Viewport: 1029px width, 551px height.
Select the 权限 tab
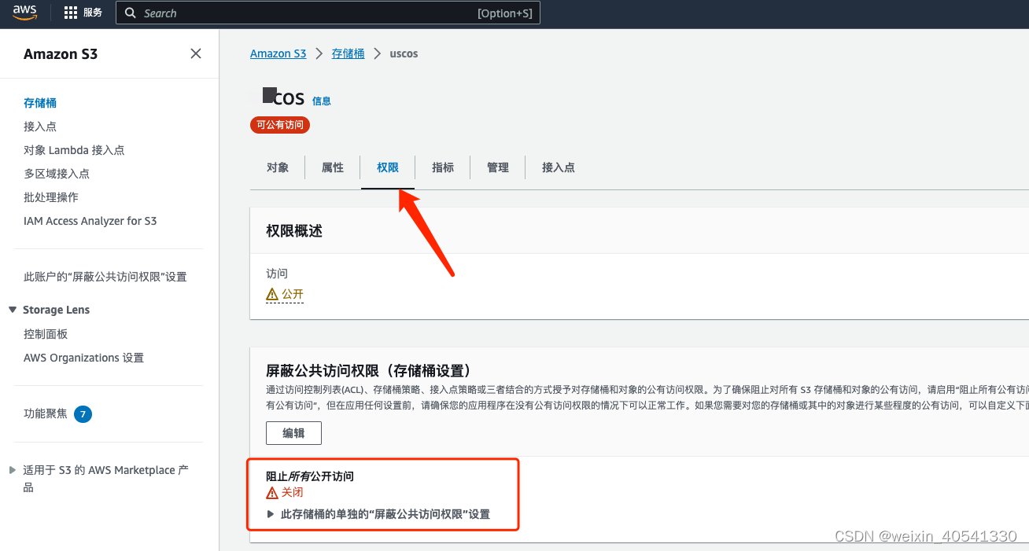click(x=388, y=167)
